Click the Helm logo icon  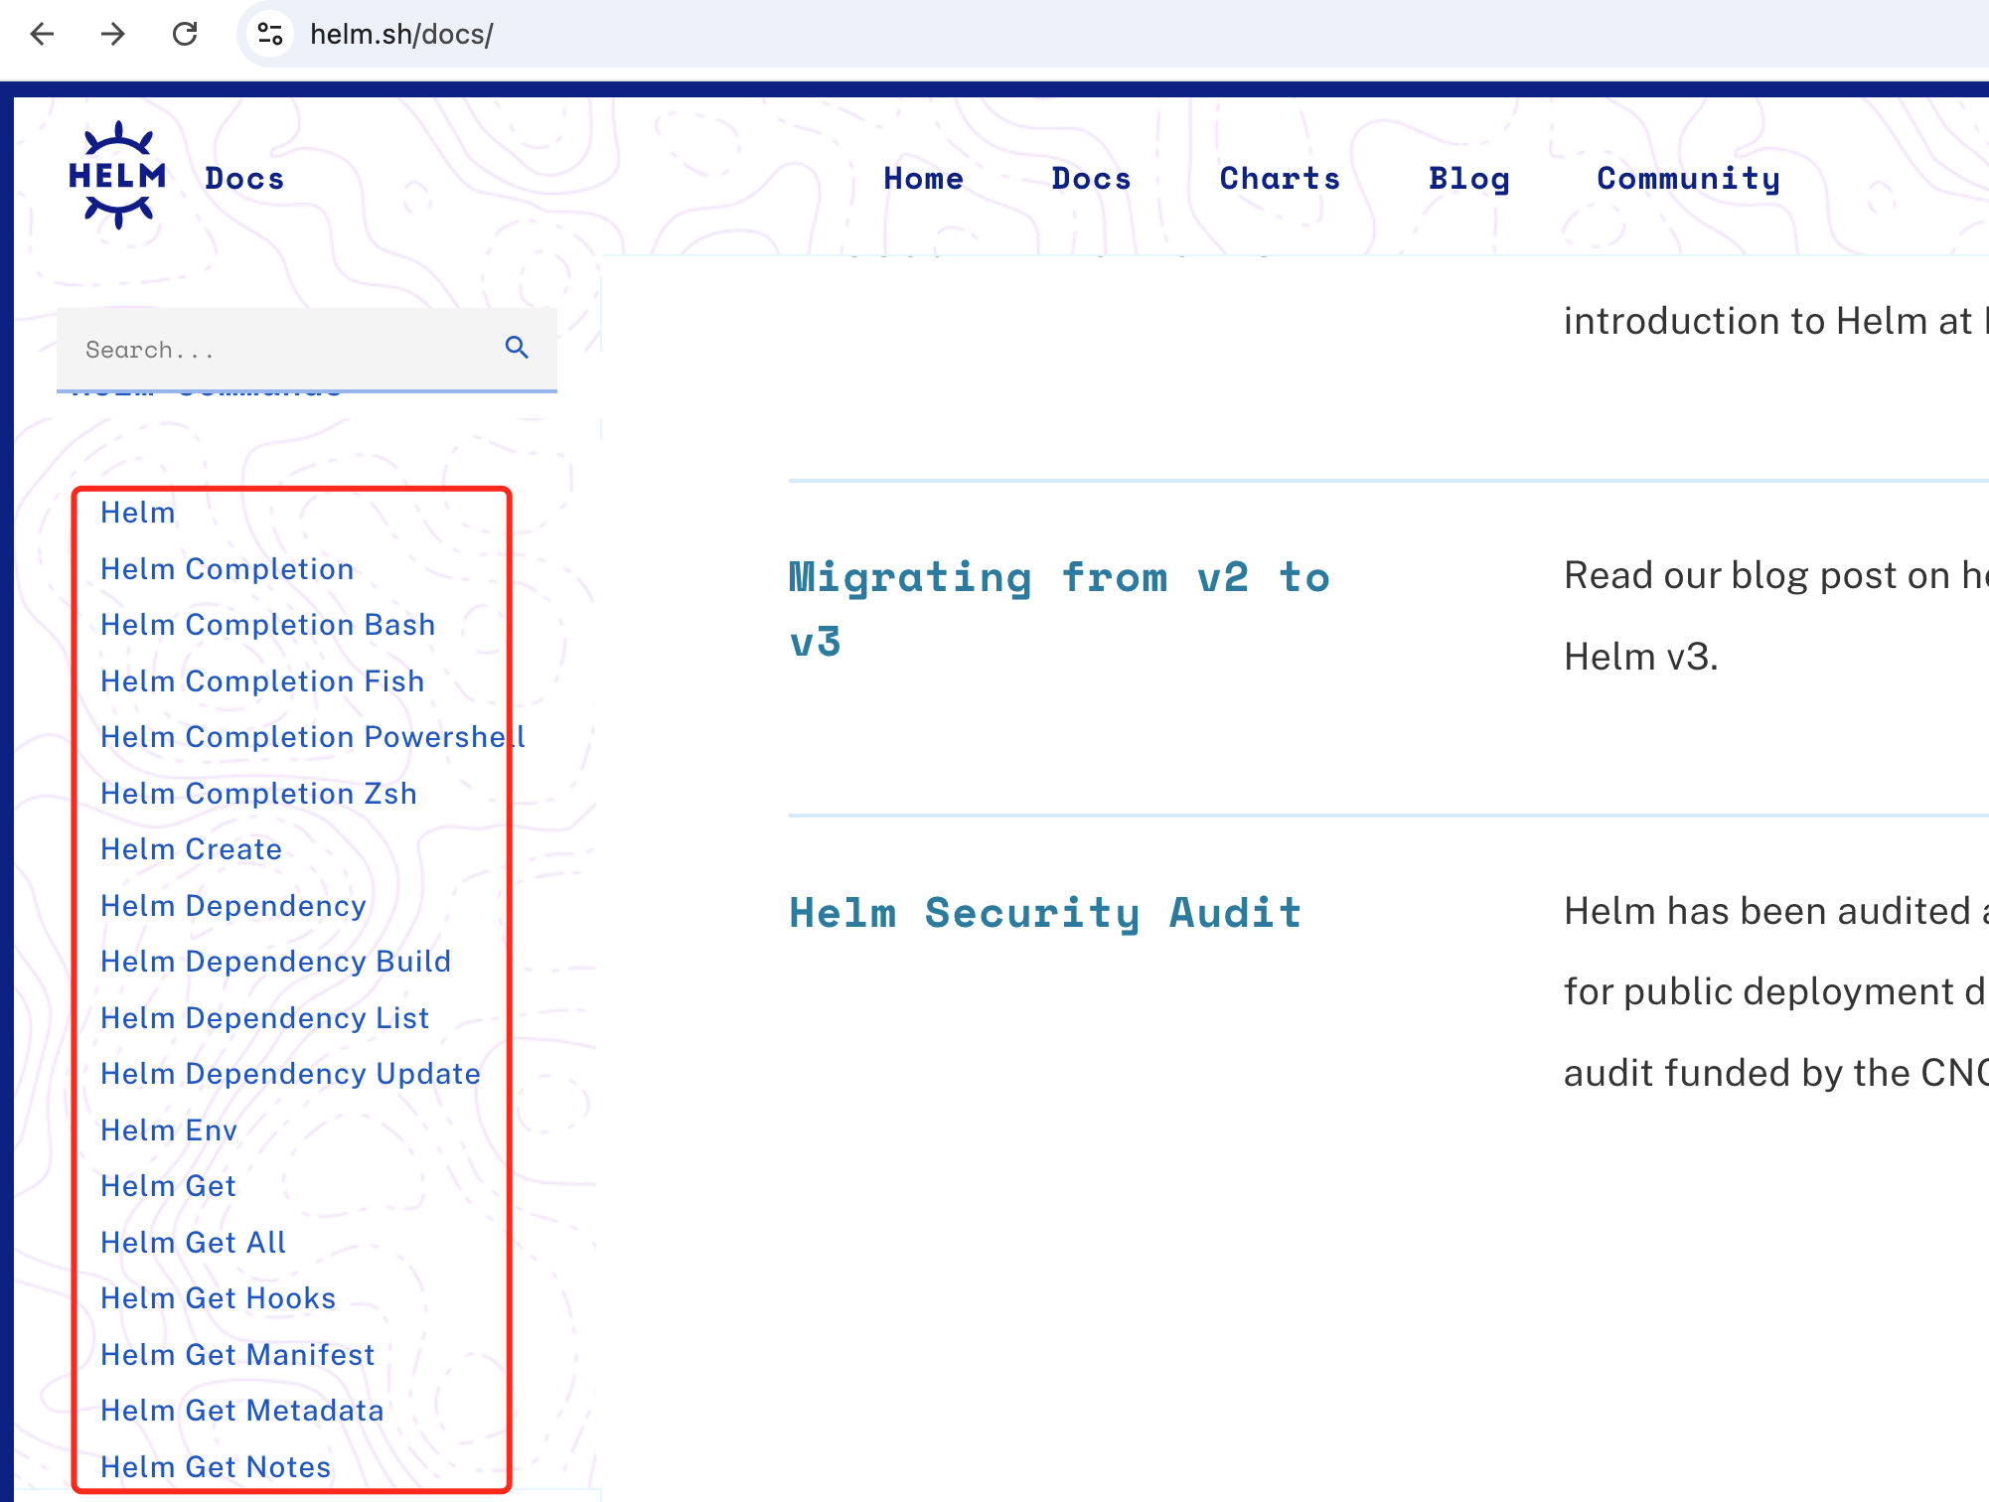117,176
